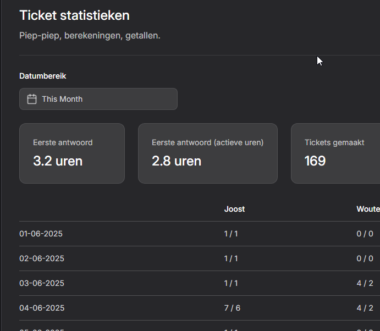The height and width of the screenshot is (331, 380).
Task: Select the Eerste antwoord 3.2 uren card
Action: tap(72, 153)
